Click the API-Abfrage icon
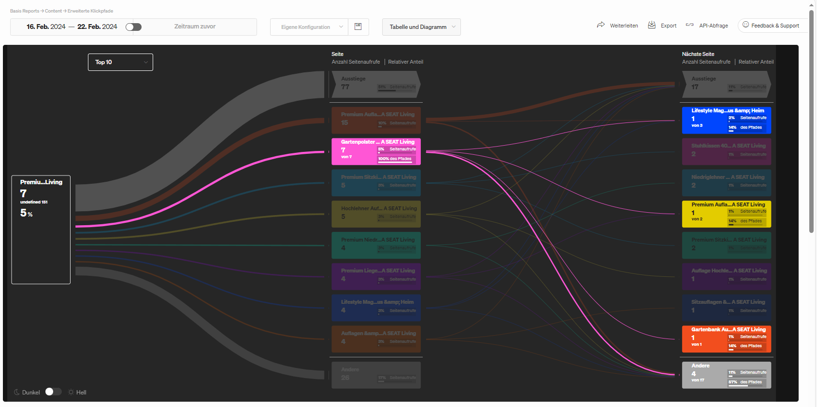This screenshot has width=817, height=407. 689,25
